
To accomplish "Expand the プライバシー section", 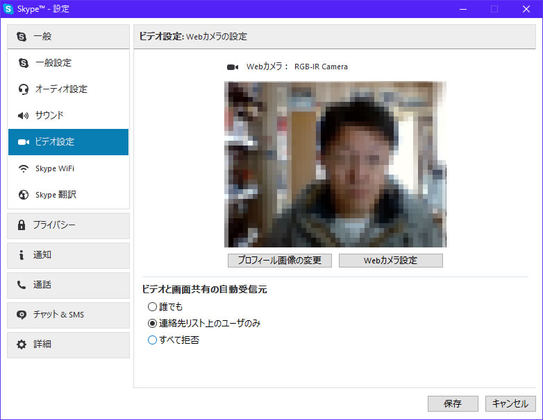I will (x=68, y=225).
